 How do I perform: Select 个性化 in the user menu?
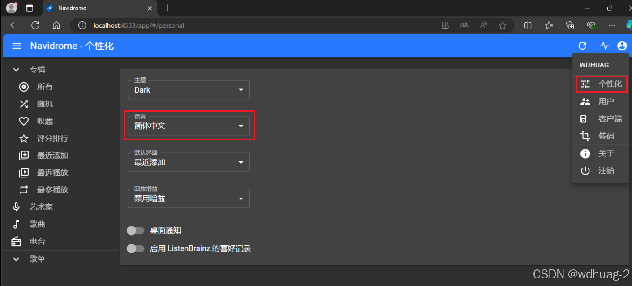(x=601, y=84)
